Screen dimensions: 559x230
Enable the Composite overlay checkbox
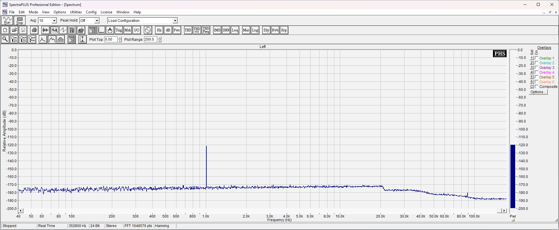tap(536, 86)
